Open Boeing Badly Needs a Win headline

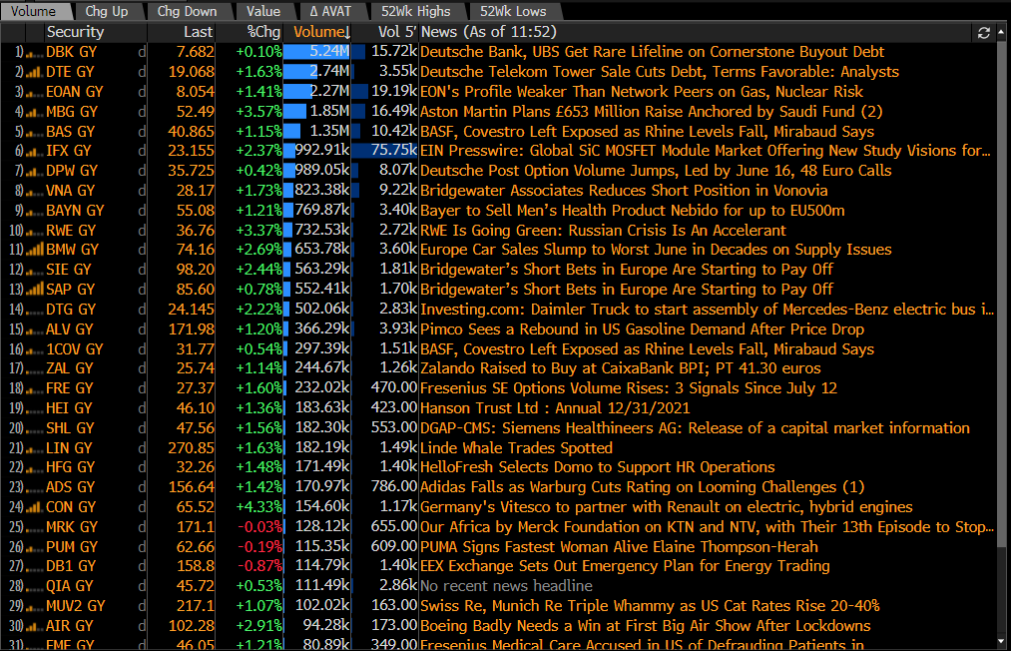(646, 626)
